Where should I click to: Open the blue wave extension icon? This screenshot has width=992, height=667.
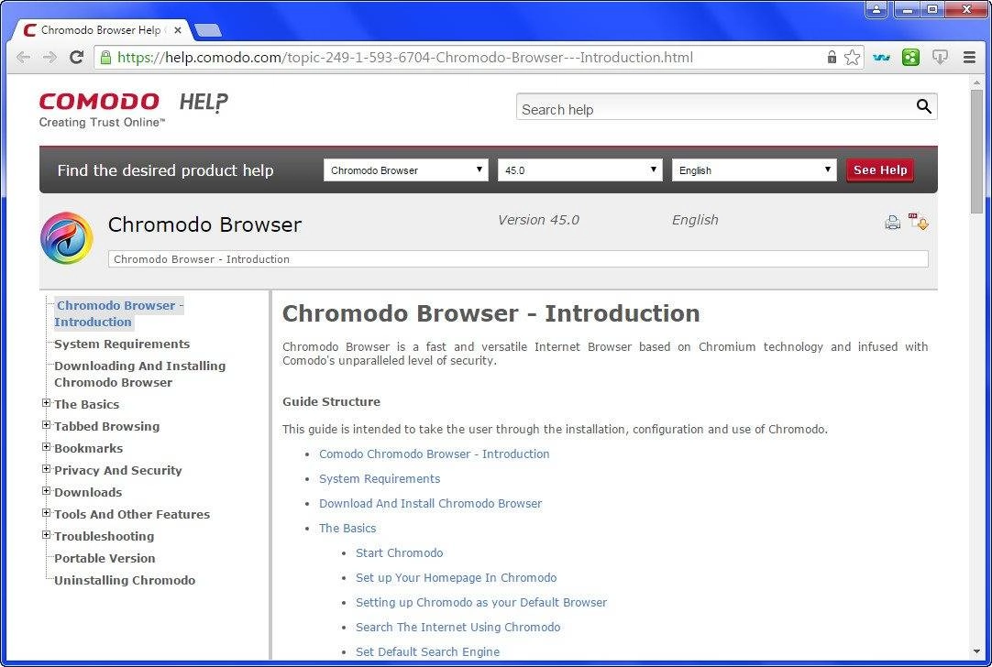point(881,58)
